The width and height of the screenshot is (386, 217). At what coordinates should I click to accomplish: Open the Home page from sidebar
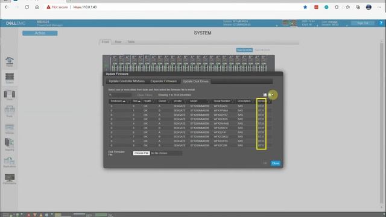[x=10, y=61]
